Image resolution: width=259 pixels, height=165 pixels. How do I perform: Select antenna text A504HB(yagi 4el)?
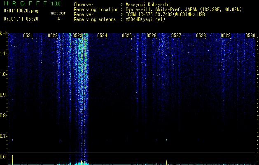click(x=145, y=19)
